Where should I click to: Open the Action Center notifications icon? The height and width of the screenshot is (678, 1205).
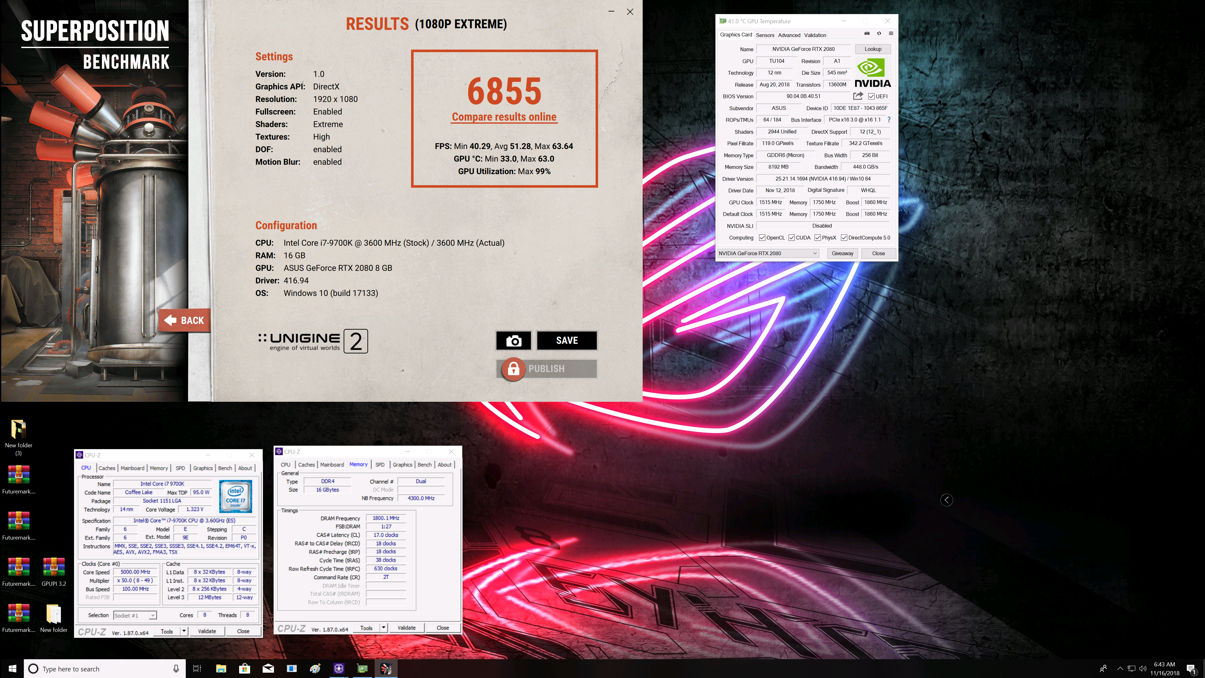click(x=1191, y=669)
